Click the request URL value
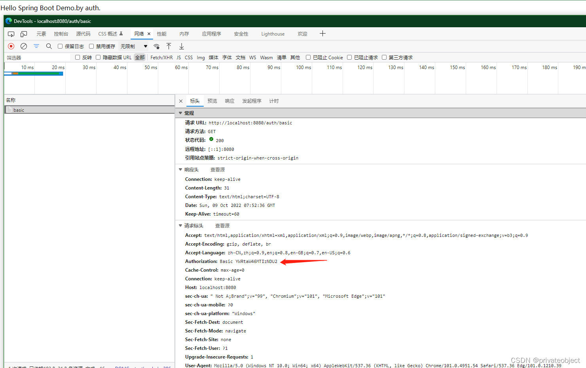586x368 pixels. point(250,123)
